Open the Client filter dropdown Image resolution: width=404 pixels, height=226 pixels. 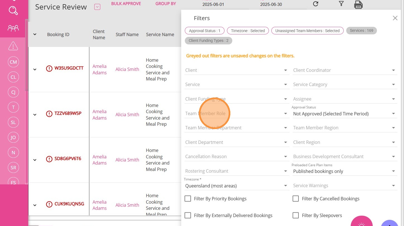pyautogui.click(x=236, y=70)
